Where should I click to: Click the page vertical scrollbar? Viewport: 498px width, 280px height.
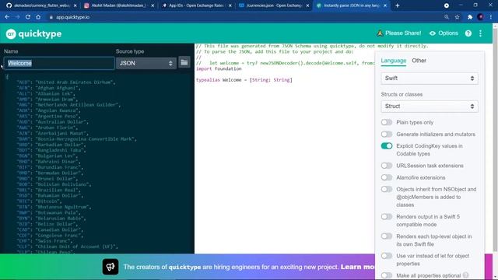495,140
